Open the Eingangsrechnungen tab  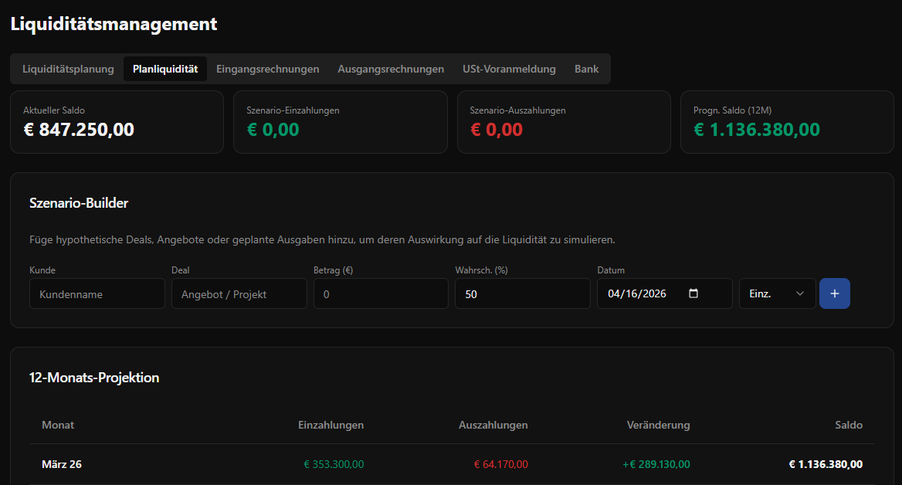tap(267, 69)
